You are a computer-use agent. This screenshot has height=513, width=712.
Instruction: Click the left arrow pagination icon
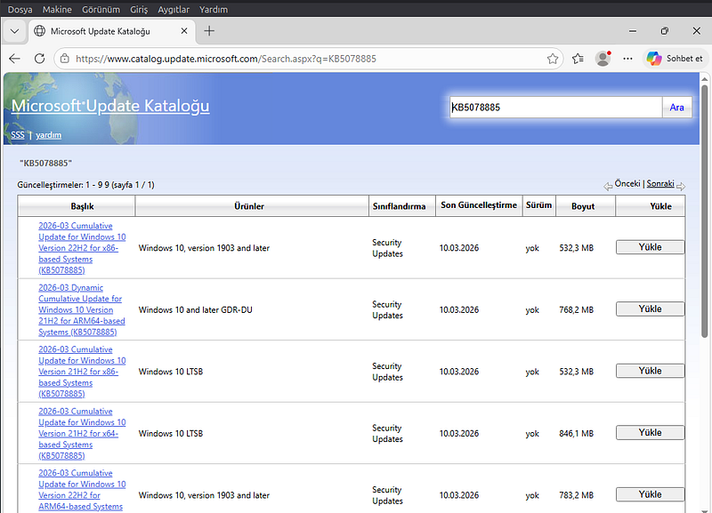[x=608, y=186]
